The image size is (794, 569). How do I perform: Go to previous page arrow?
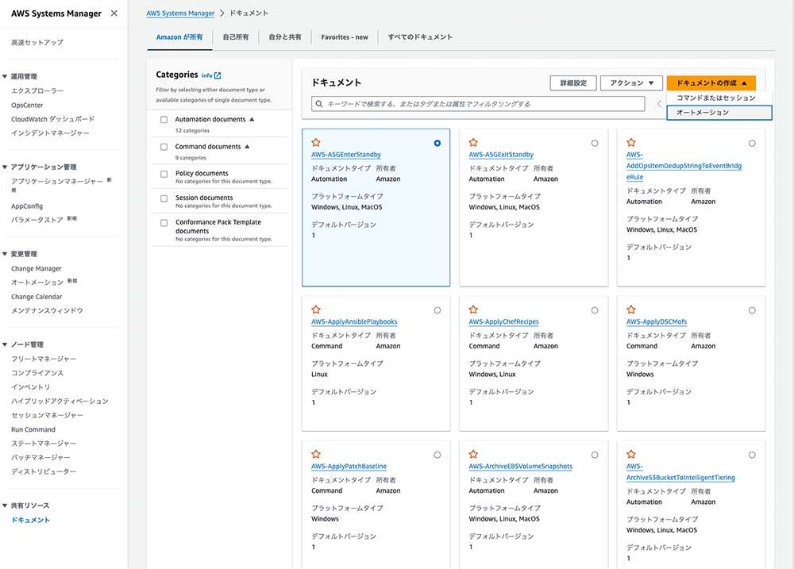pos(659,104)
